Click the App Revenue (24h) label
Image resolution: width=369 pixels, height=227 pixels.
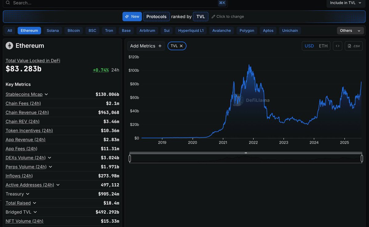click(26, 140)
